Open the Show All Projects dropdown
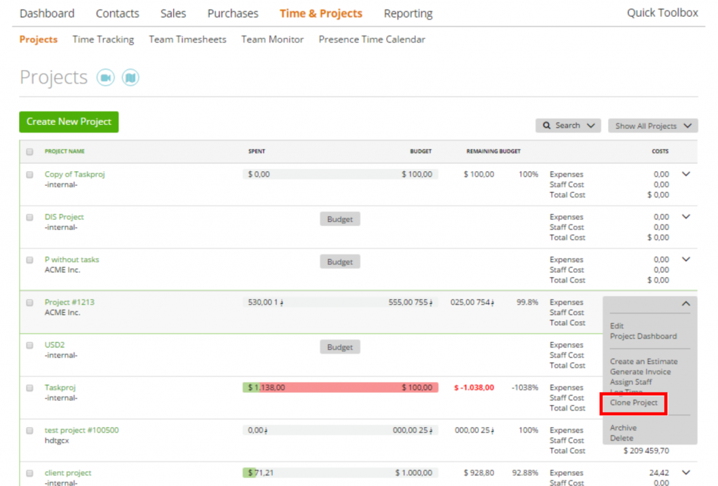Image resolution: width=718 pixels, height=486 pixels. (652, 125)
